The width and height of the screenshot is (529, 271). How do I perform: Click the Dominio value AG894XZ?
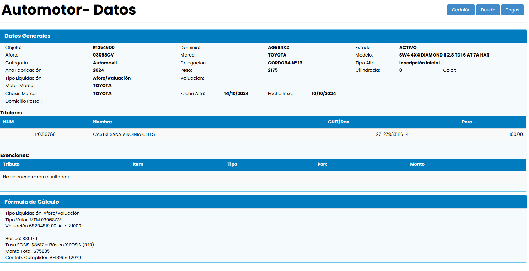pyautogui.click(x=278, y=48)
